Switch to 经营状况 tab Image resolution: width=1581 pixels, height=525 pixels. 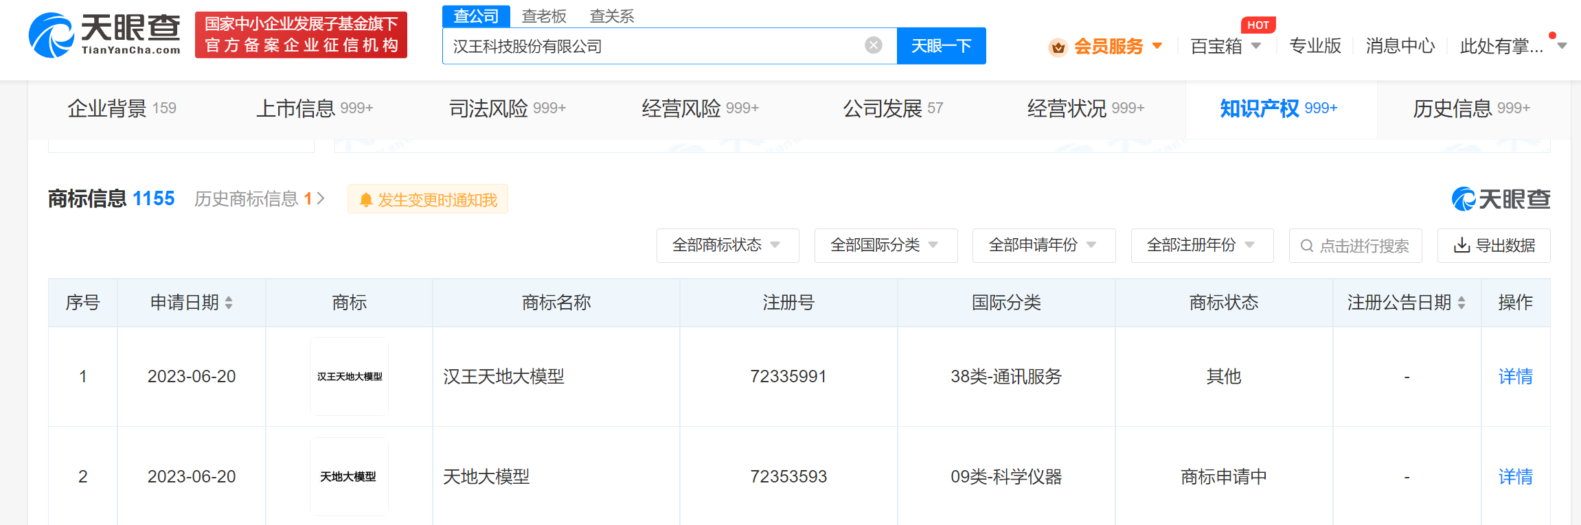[1086, 108]
